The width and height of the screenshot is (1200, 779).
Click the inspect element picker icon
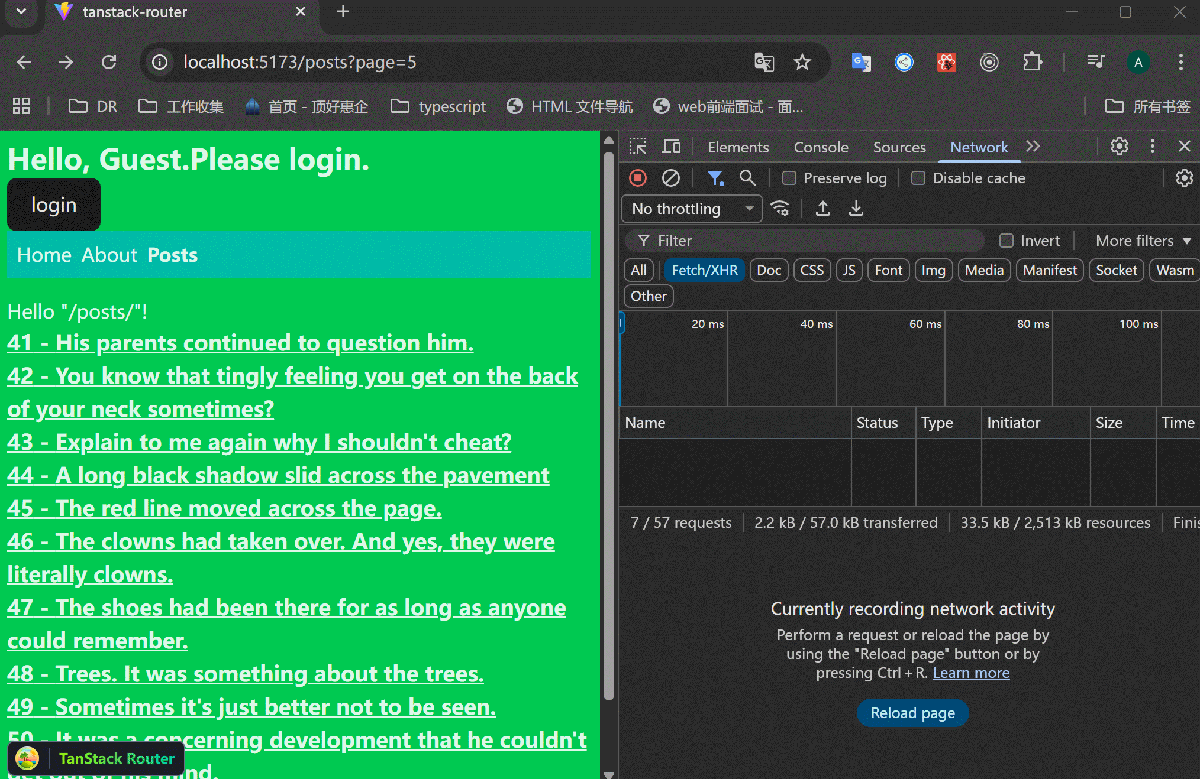click(x=638, y=147)
